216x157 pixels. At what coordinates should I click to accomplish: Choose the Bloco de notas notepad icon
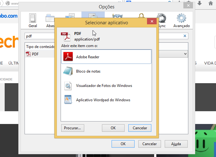coord(68,71)
